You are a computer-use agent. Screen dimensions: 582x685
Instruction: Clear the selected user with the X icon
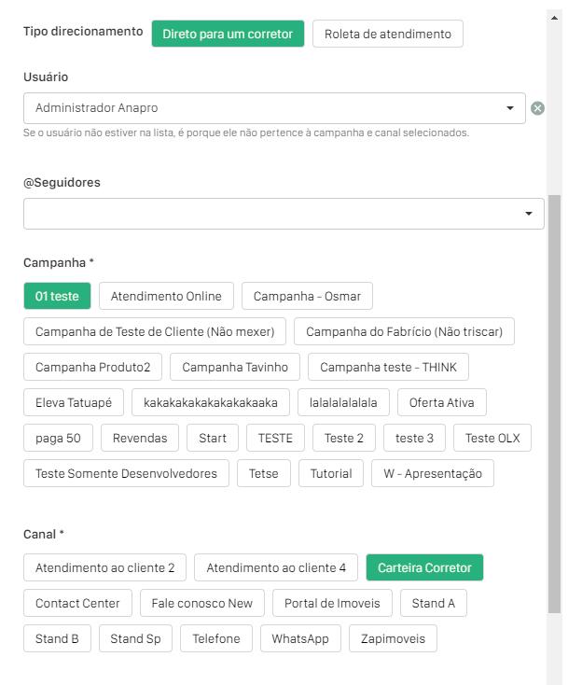537,108
